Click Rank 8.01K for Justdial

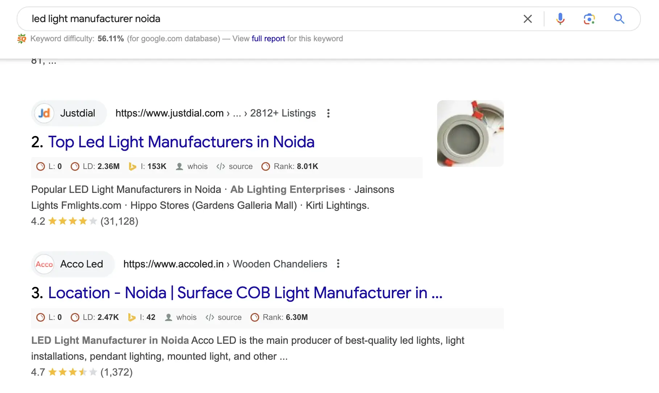[x=295, y=166]
